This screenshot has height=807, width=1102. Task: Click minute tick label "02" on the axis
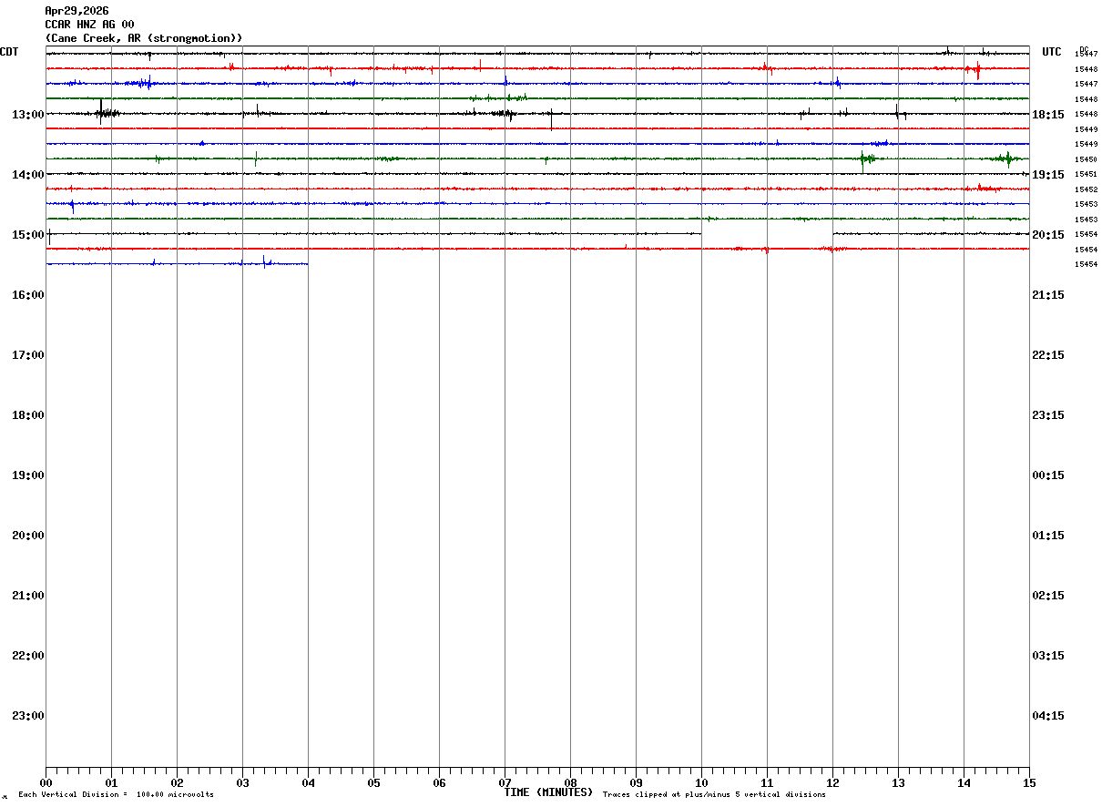(x=177, y=782)
